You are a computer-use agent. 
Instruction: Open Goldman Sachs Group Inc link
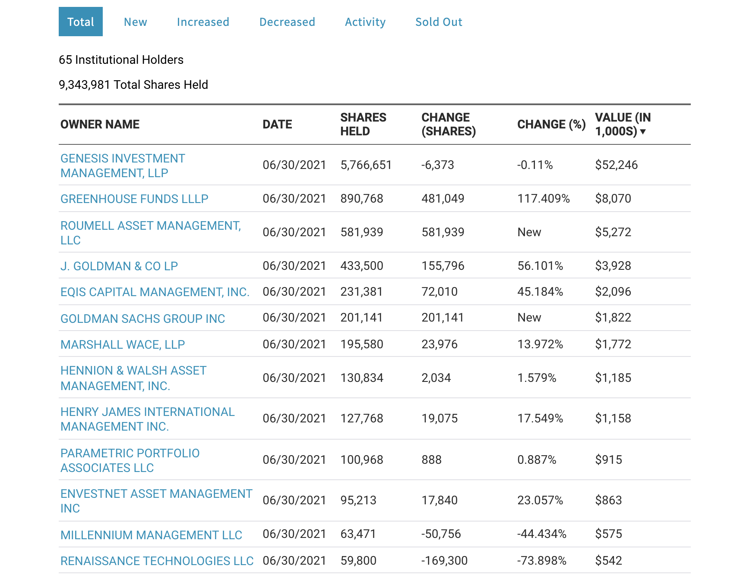point(142,319)
